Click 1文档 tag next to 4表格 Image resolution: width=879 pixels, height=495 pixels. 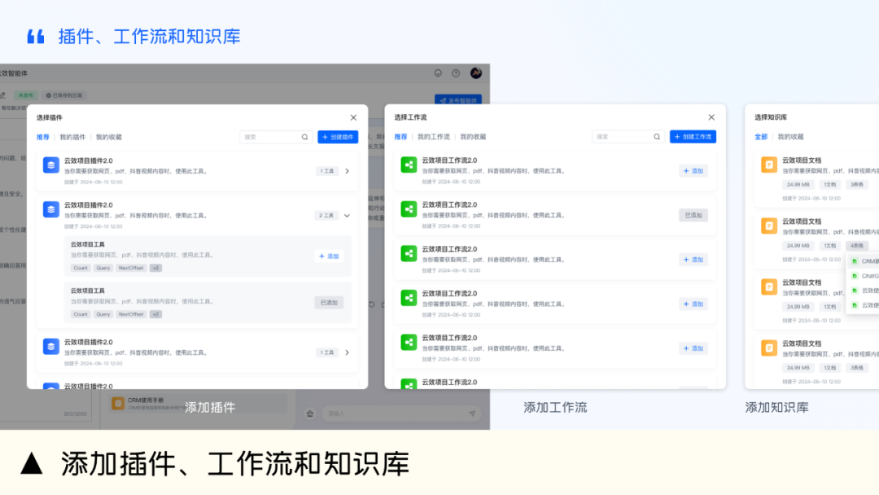(829, 246)
